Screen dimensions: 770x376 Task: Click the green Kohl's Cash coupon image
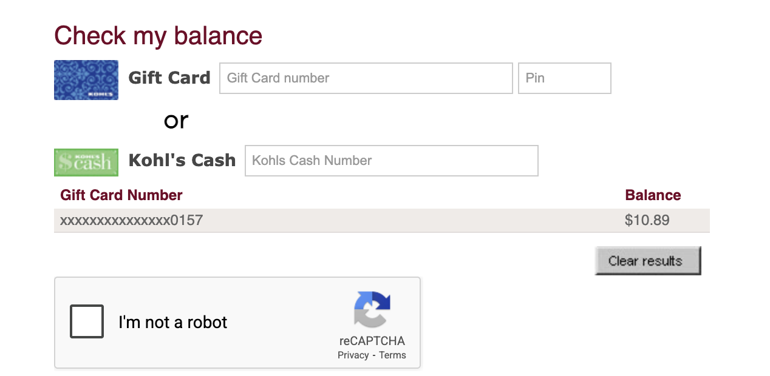tap(86, 163)
